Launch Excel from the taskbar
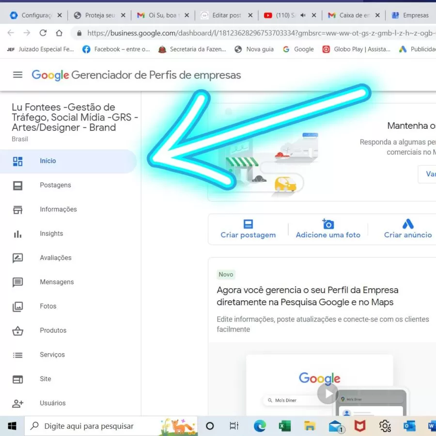 coord(285,426)
